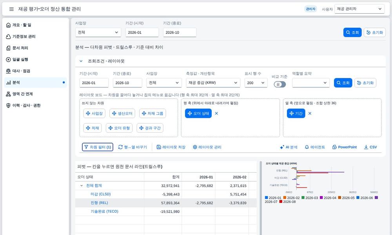Viewport: 392px width, 235px height.
Task: Click the top blue 조회 search button
Action: [352, 33]
